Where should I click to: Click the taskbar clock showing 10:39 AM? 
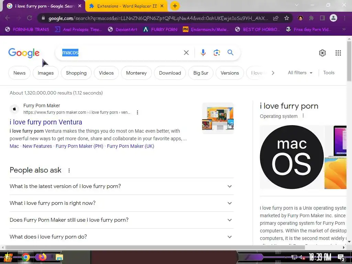coord(320,257)
